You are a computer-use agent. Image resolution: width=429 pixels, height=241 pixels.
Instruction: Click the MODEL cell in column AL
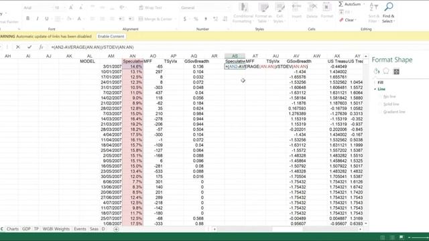(87, 61)
